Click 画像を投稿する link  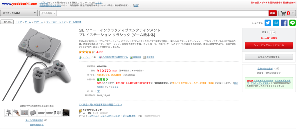37,125
